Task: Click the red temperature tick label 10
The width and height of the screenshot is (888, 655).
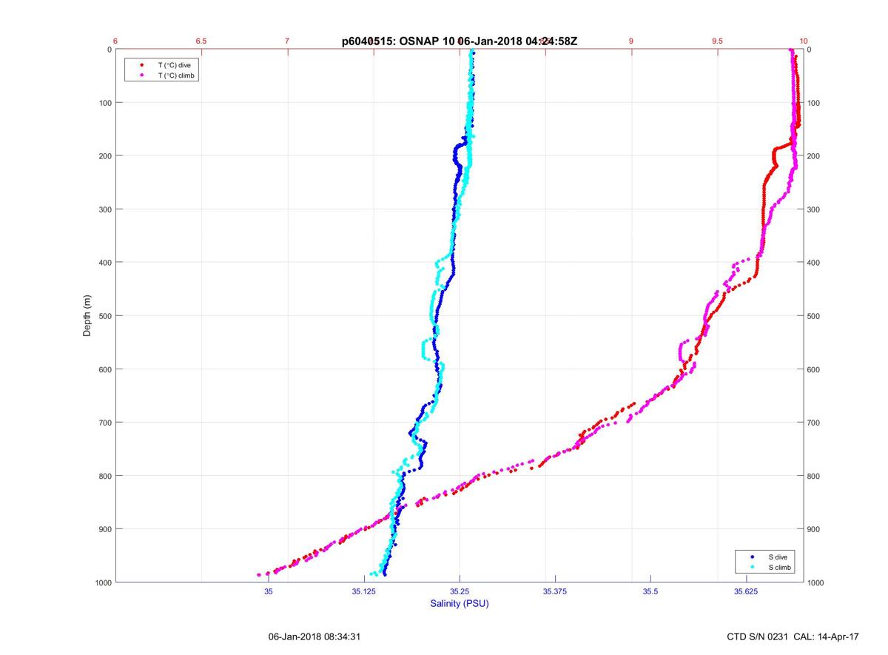Action: pos(804,41)
